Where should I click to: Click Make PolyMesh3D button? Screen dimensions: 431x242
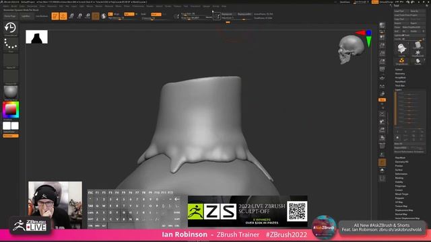coord(413,27)
